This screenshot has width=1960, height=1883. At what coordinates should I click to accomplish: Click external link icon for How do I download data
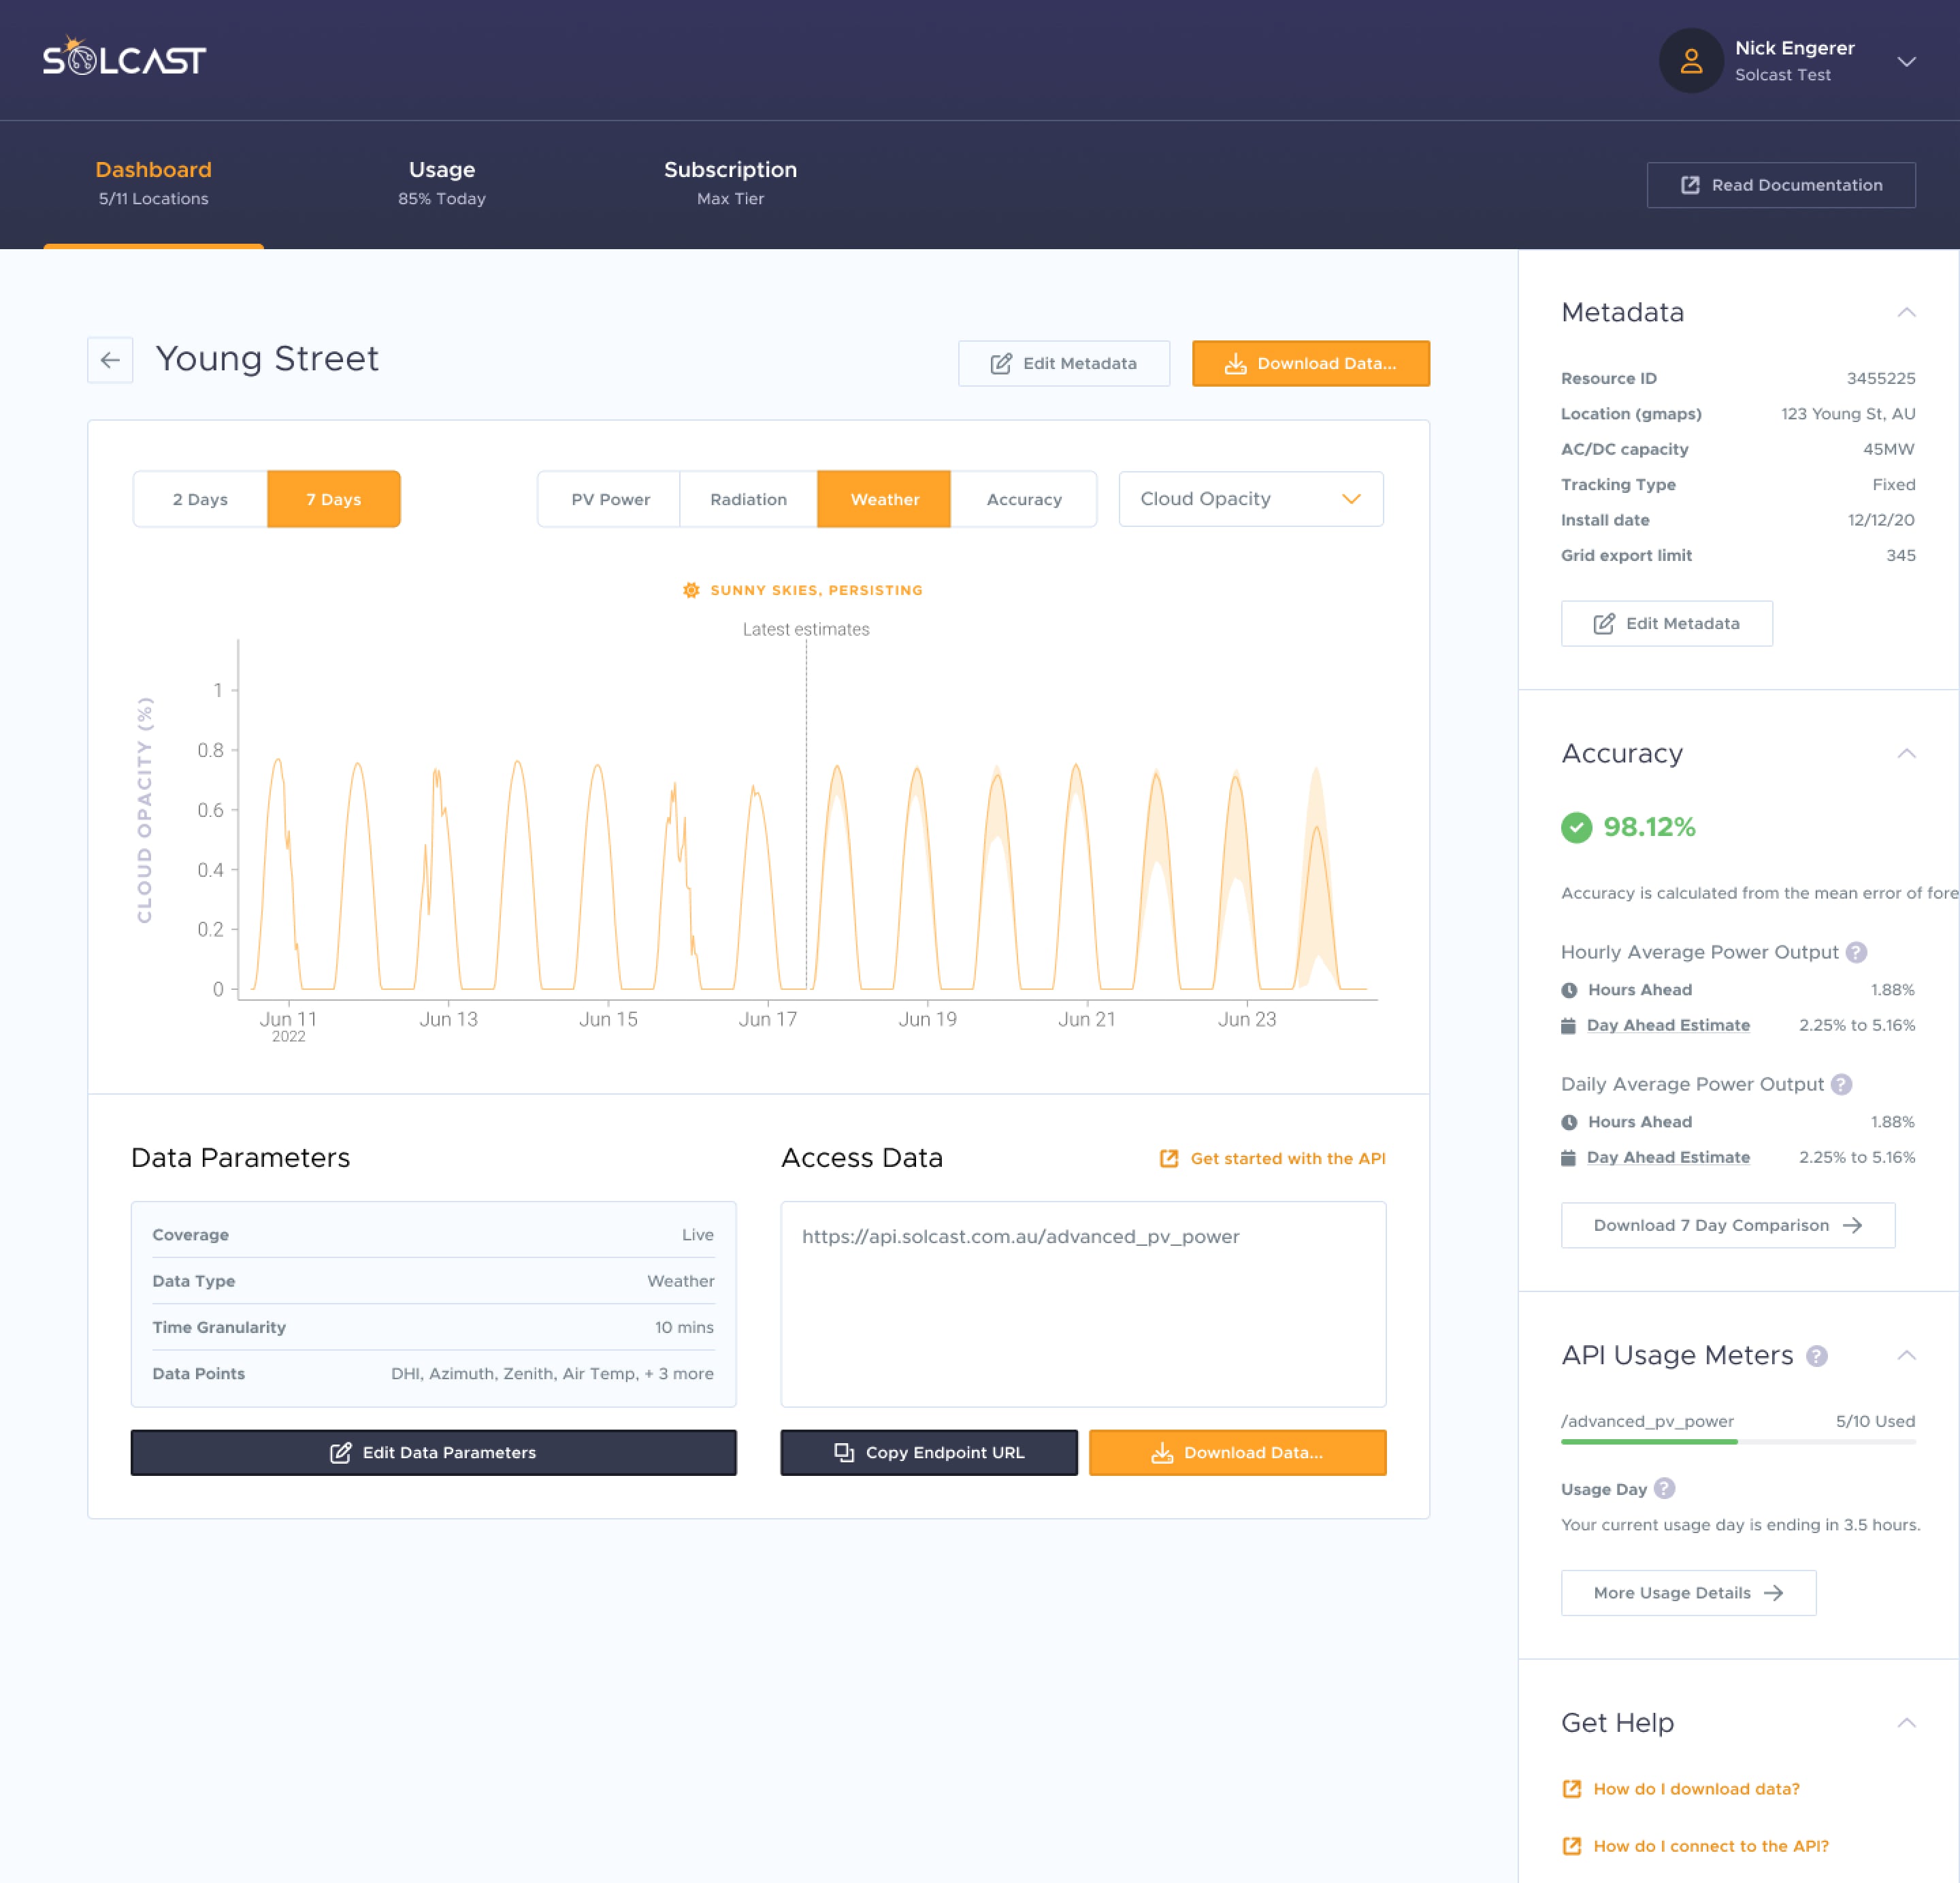[x=1572, y=1789]
